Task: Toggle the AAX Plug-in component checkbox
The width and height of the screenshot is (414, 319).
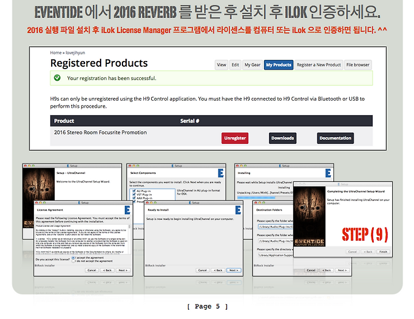Action: 134,198
